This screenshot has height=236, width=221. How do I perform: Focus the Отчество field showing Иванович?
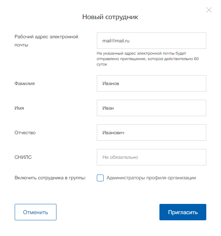click(x=151, y=133)
